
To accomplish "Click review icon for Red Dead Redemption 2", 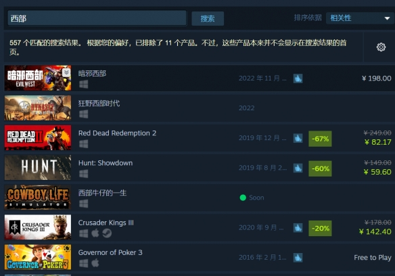I will [298, 138].
